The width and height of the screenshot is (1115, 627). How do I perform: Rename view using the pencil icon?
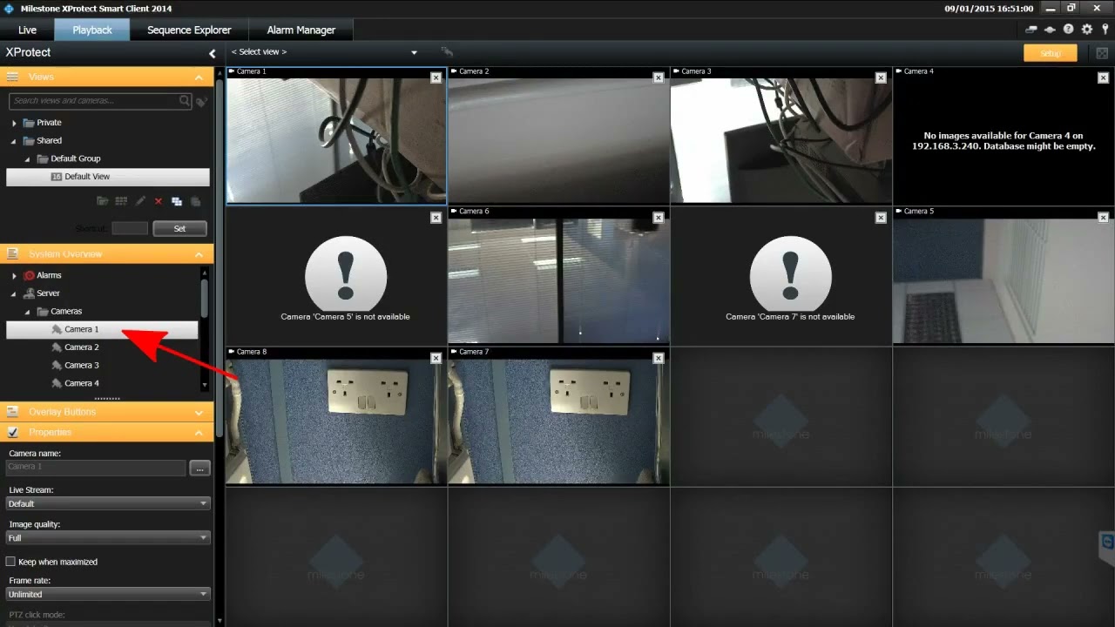140,201
